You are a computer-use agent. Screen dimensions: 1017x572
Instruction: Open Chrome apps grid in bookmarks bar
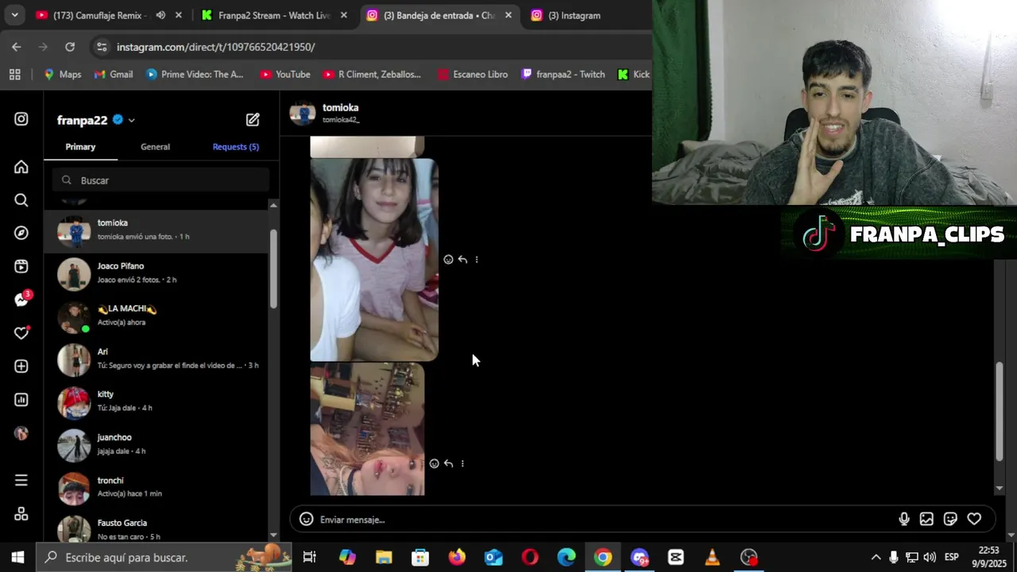[x=14, y=75]
